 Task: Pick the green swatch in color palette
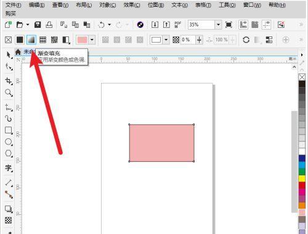(302, 172)
